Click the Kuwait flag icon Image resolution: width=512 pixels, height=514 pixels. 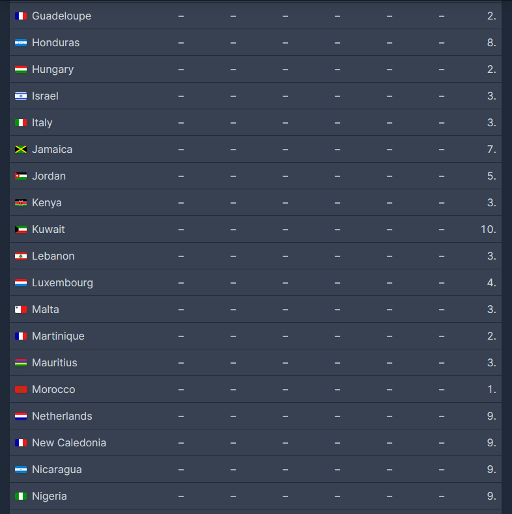tap(21, 230)
